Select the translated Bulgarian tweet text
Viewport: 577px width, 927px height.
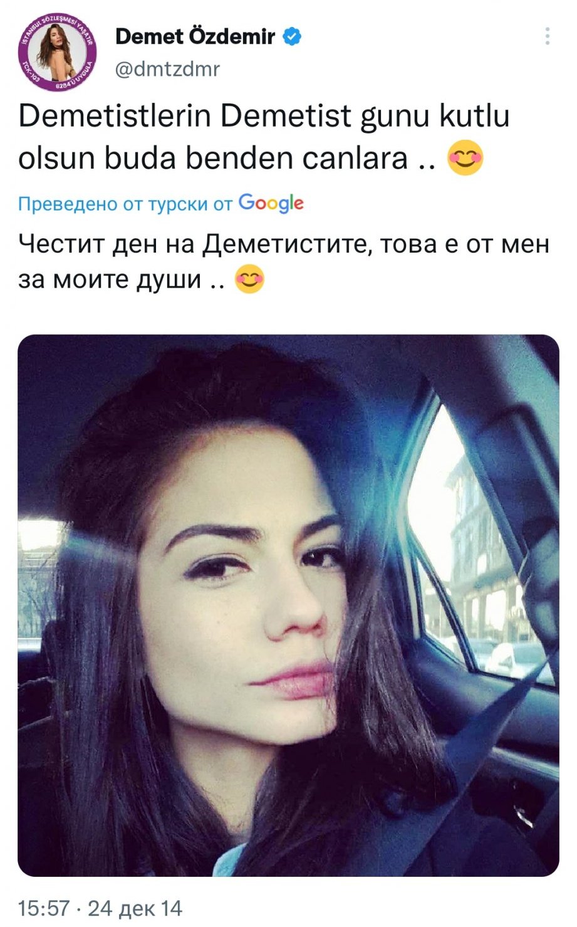[x=283, y=261]
